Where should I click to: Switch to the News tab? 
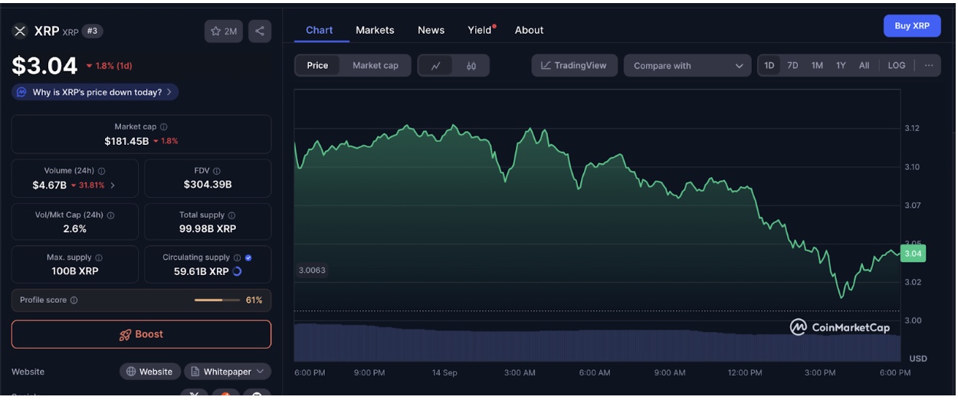click(431, 30)
